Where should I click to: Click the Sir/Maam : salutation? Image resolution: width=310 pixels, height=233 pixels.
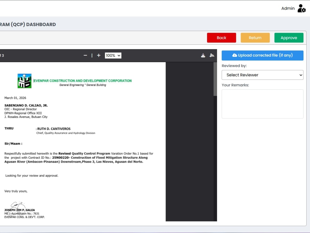coord(13,144)
